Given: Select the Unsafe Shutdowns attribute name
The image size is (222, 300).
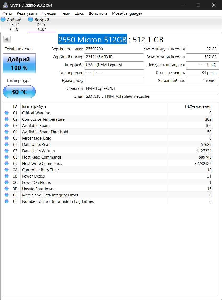Looking at the screenshot, I should [x=39, y=189].
